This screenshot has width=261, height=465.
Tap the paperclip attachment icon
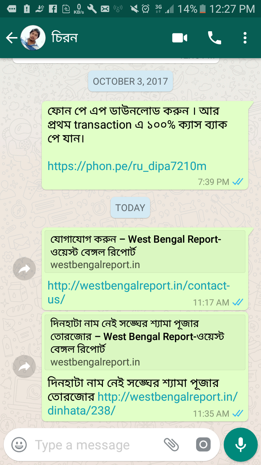(171, 444)
